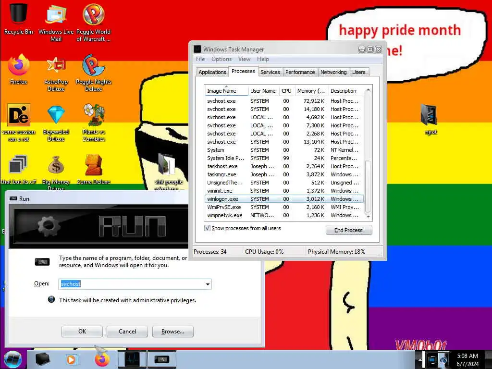Open Windows Live Mail desktop icon
The width and height of the screenshot is (492, 369).
tap(56, 22)
